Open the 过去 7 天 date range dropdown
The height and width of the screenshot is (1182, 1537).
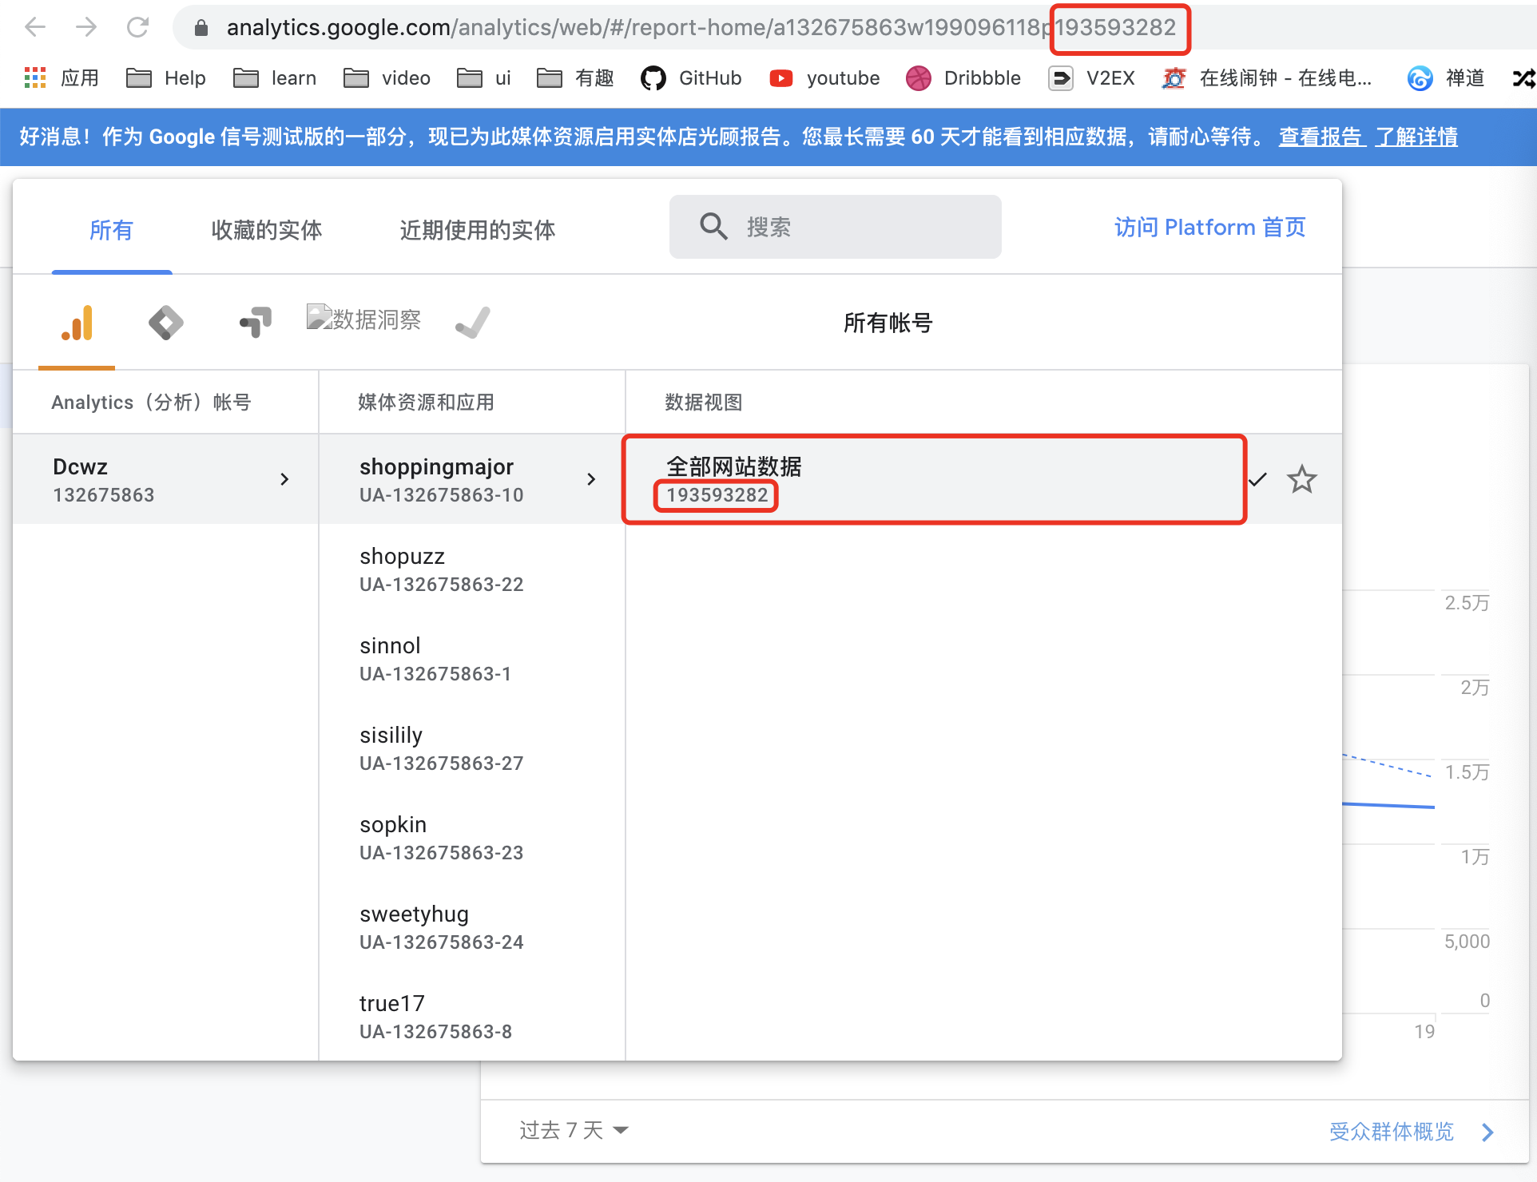pyautogui.click(x=574, y=1130)
